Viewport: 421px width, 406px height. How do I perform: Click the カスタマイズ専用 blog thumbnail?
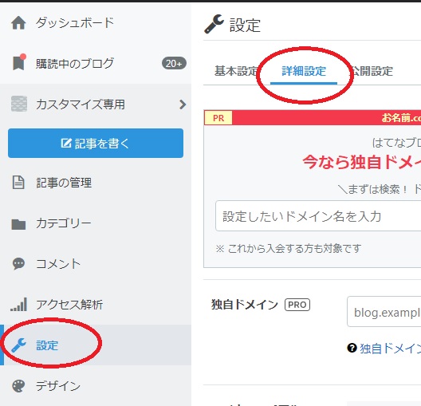(19, 104)
